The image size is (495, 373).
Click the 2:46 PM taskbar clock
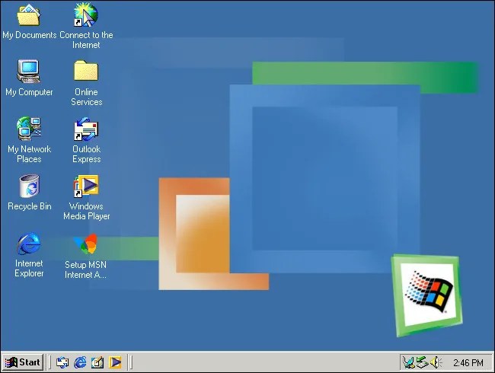click(468, 363)
